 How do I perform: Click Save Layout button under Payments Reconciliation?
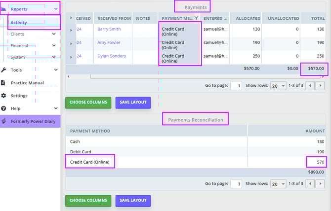(x=133, y=201)
